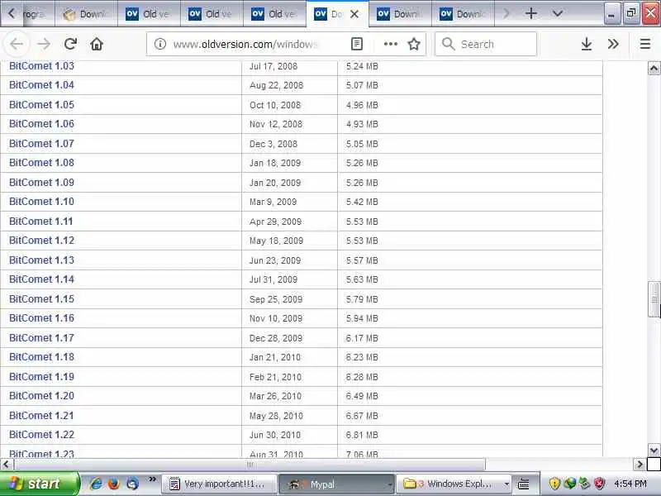Toggle Reader View icon in address bar
The width and height of the screenshot is (661, 496).
click(357, 44)
